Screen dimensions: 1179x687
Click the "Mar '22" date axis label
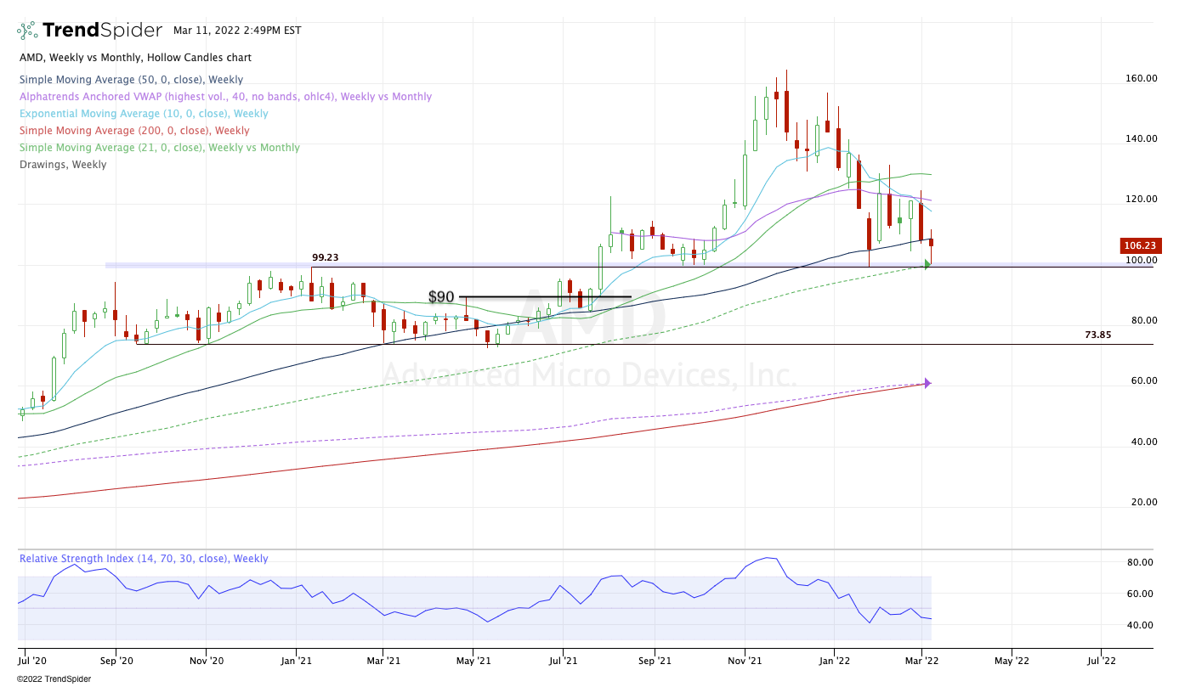tap(921, 659)
